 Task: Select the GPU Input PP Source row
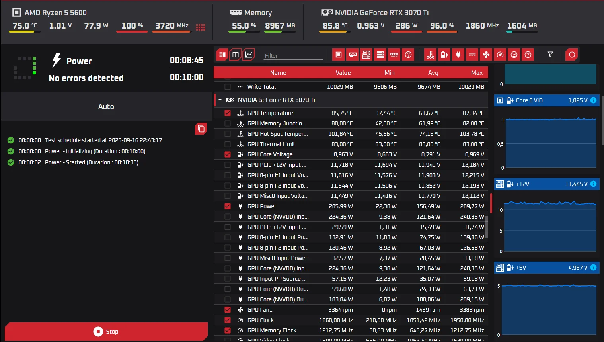click(x=351, y=279)
